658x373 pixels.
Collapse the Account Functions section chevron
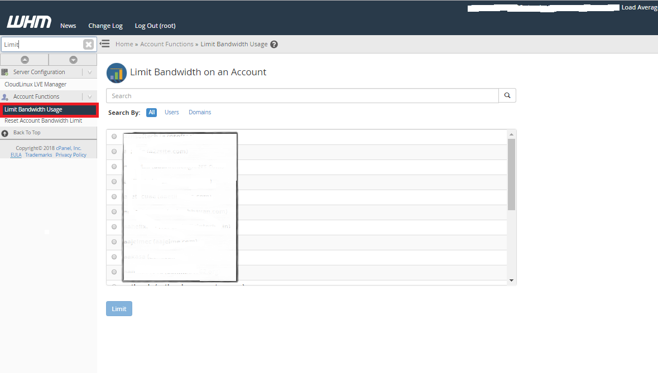[89, 97]
